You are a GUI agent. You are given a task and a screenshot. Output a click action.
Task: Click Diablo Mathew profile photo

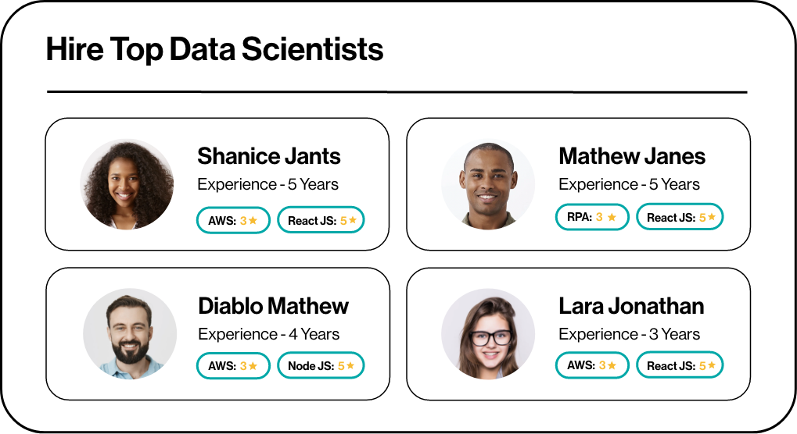pos(130,334)
